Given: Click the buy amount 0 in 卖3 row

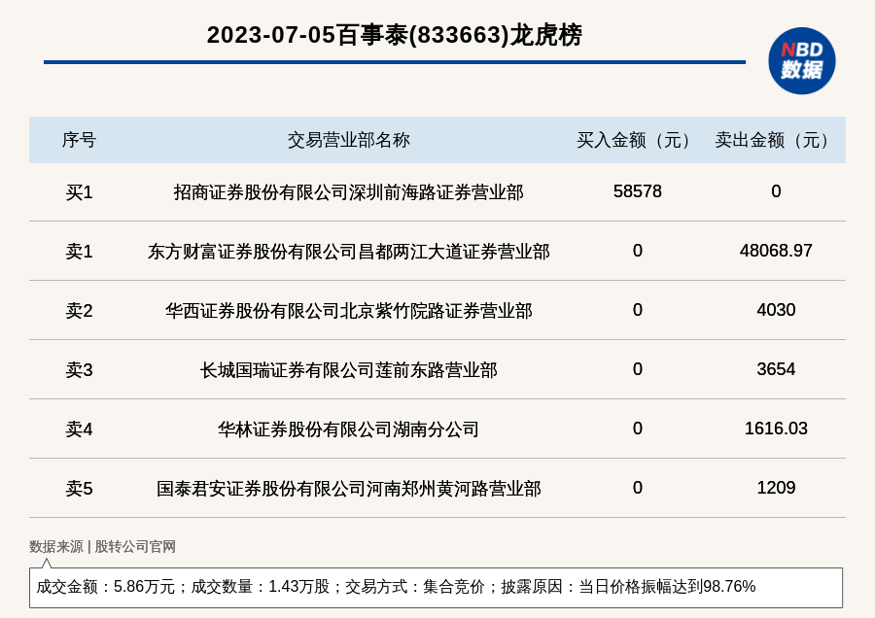Looking at the screenshot, I should [637, 369].
